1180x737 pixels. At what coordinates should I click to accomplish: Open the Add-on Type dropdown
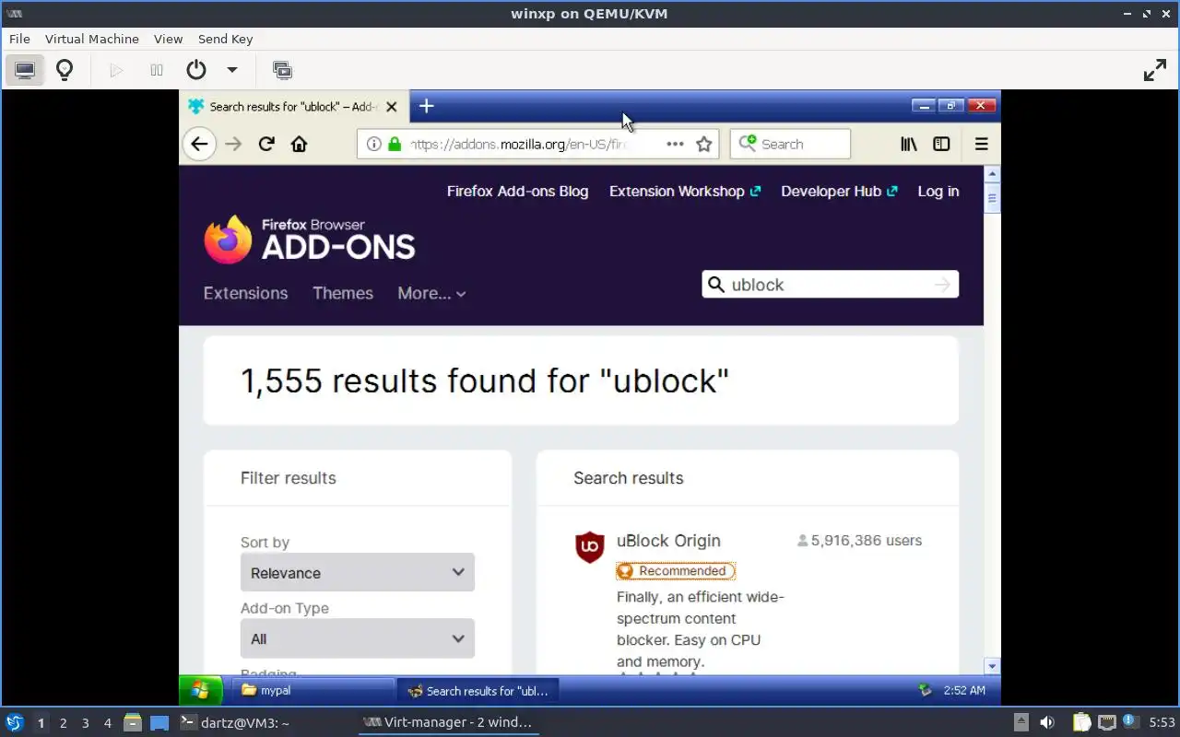click(x=358, y=638)
